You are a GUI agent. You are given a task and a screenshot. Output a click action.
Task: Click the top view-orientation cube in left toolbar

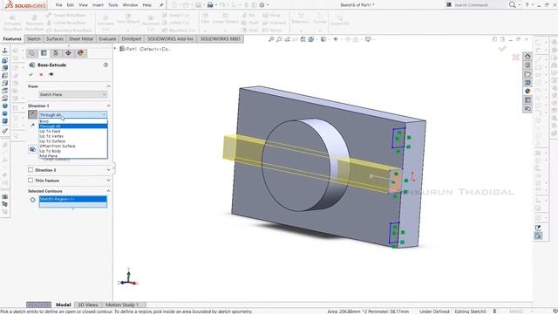5,60
